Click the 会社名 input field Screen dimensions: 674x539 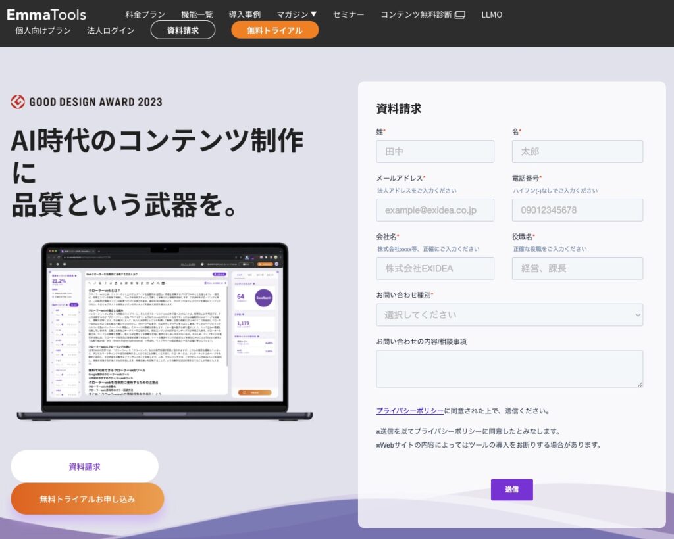click(435, 268)
